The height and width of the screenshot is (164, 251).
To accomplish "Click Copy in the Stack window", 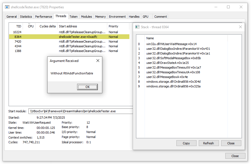I will tap(186, 143).
